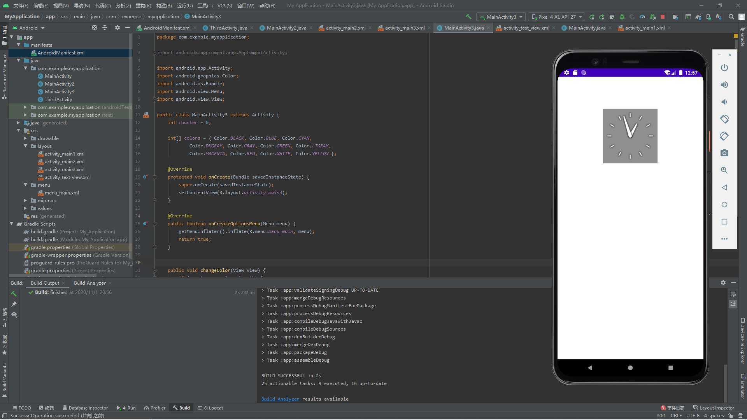This screenshot has width=747, height=420.
Task: Click the Attach Debugger to Process icon
Action: 652,17
